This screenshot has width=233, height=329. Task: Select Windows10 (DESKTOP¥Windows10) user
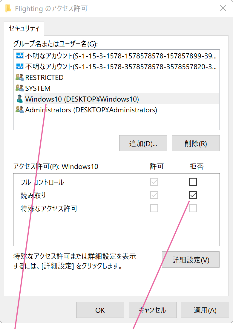click(116, 99)
